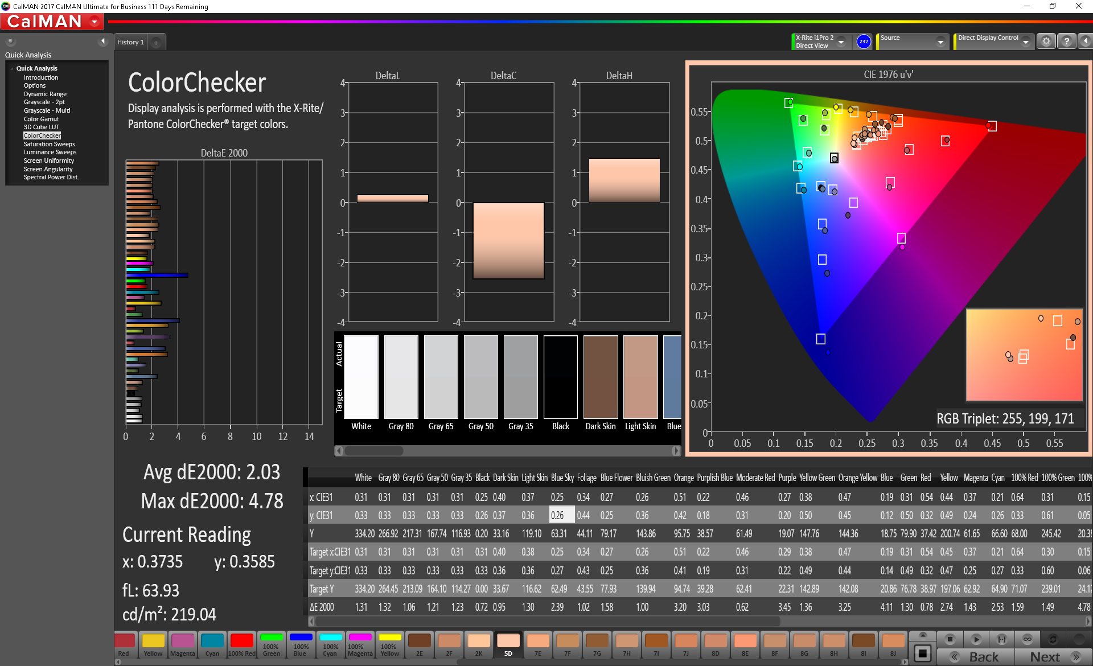The image size is (1093, 666).
Task: Click the Back button
Action: point(976,657)
